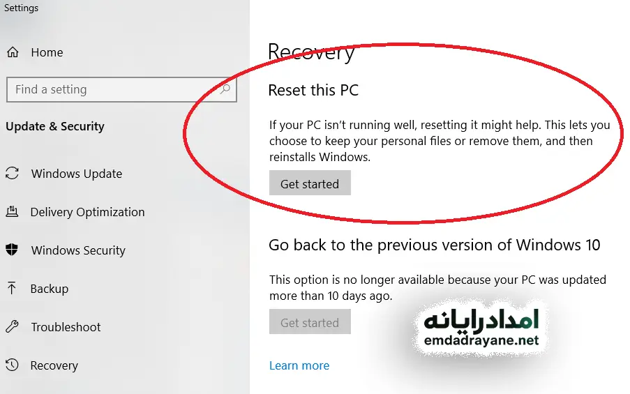Click the Recovery person icon
The height and width of the screenshot is (394, 630).
click(13, 365)
